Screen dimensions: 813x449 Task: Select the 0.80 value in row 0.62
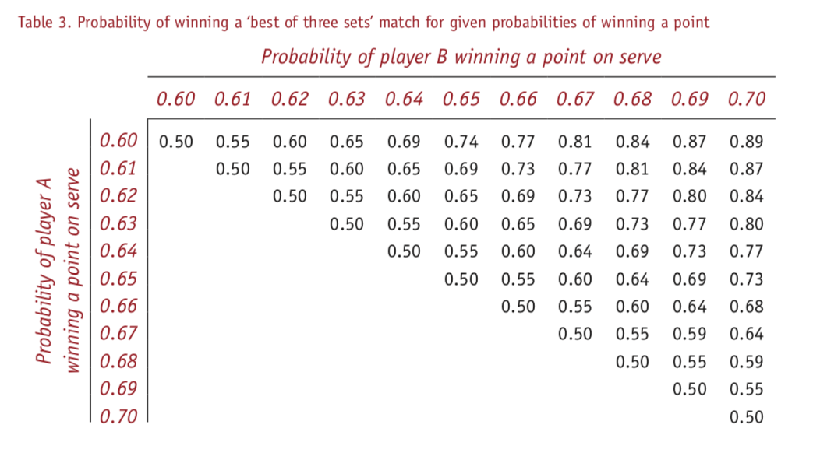[x=690, y=196]
